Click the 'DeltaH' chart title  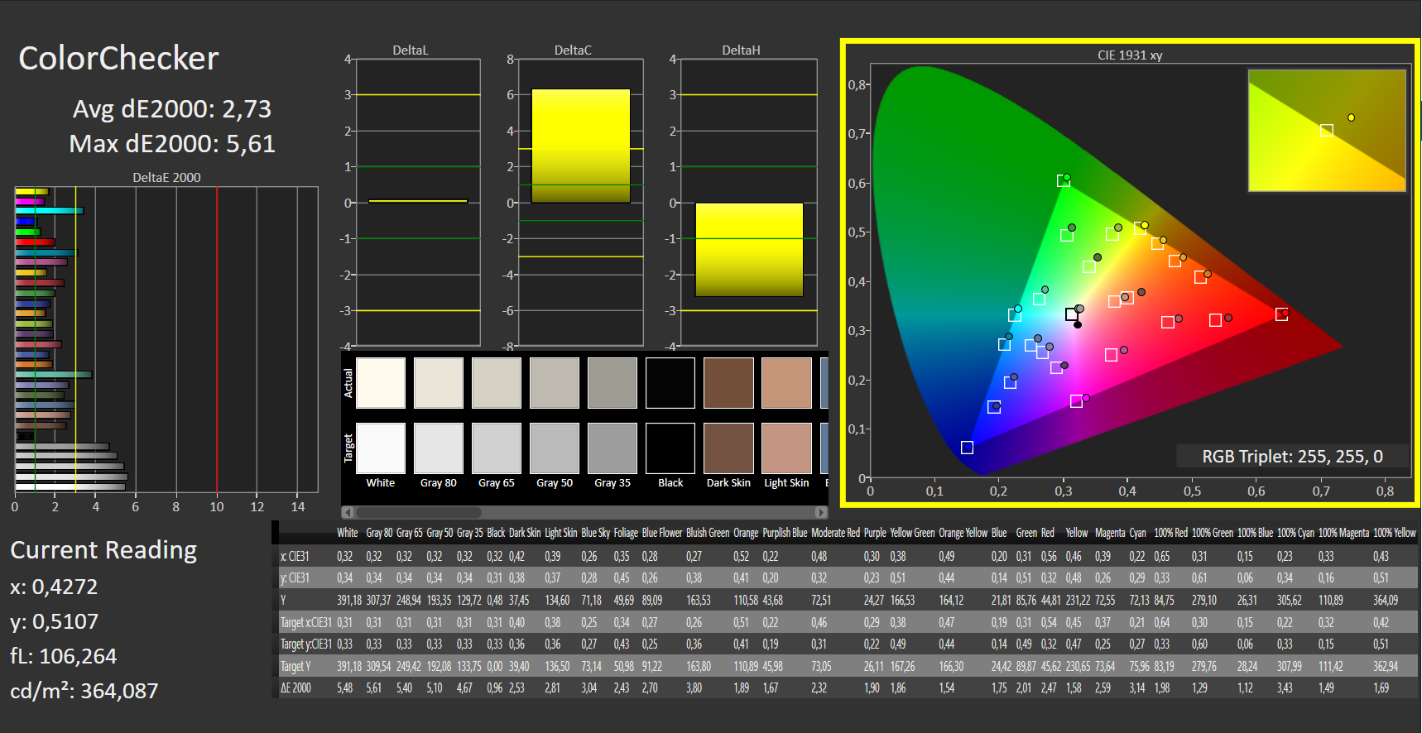coord(741,50)
